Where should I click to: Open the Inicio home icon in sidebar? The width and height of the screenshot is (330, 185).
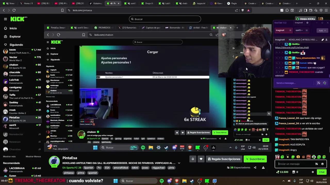[x=5, y=28]
